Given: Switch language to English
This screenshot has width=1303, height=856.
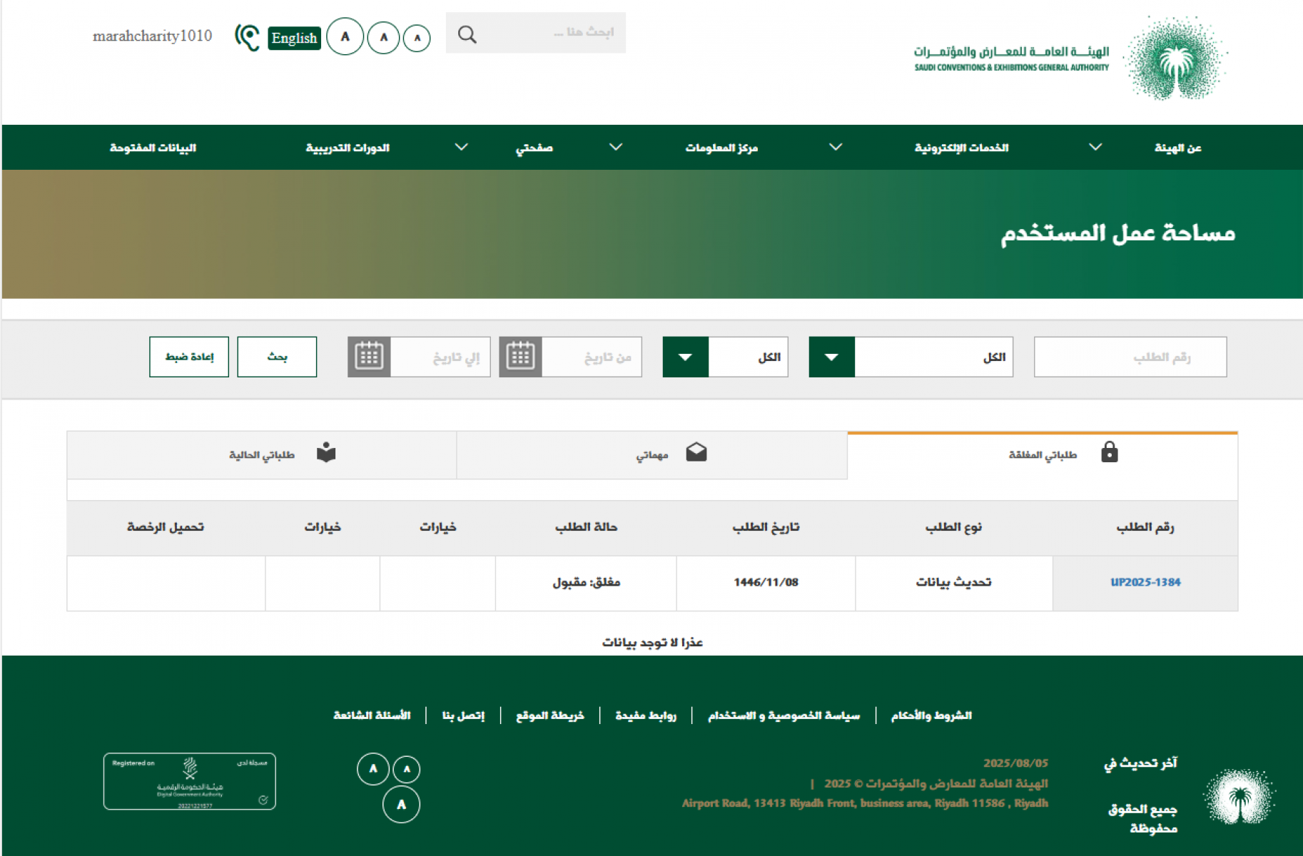Looking at the screenshot, I should [294, 38].
